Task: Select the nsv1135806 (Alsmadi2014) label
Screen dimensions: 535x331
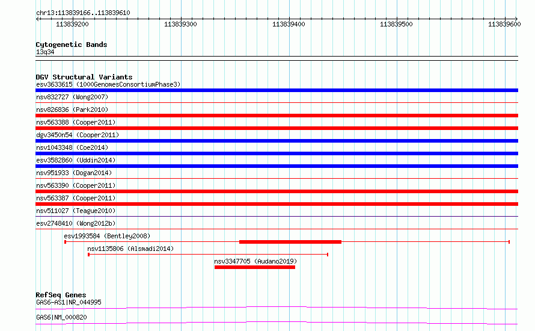Action: click(x=130, y=249)
